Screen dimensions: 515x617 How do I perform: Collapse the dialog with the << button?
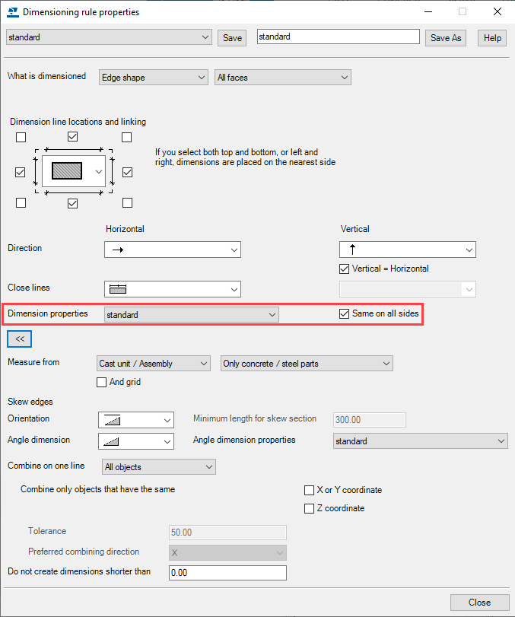[19, 338]
